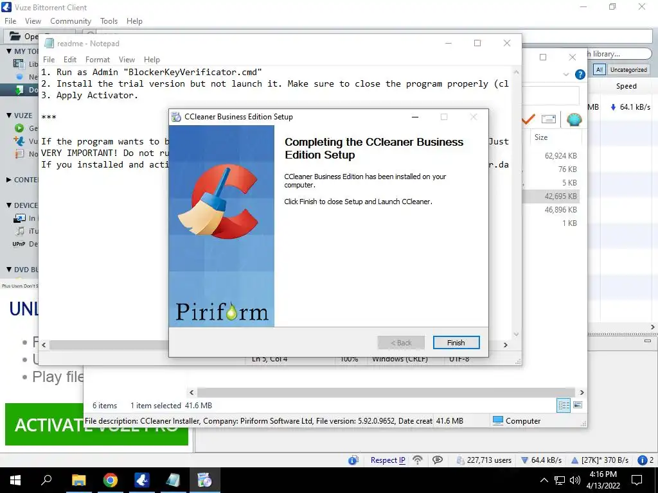Click Finish in CCleaner Setup
The height and width of the screenshot is (493, 658).
click(x=456, y=343)
